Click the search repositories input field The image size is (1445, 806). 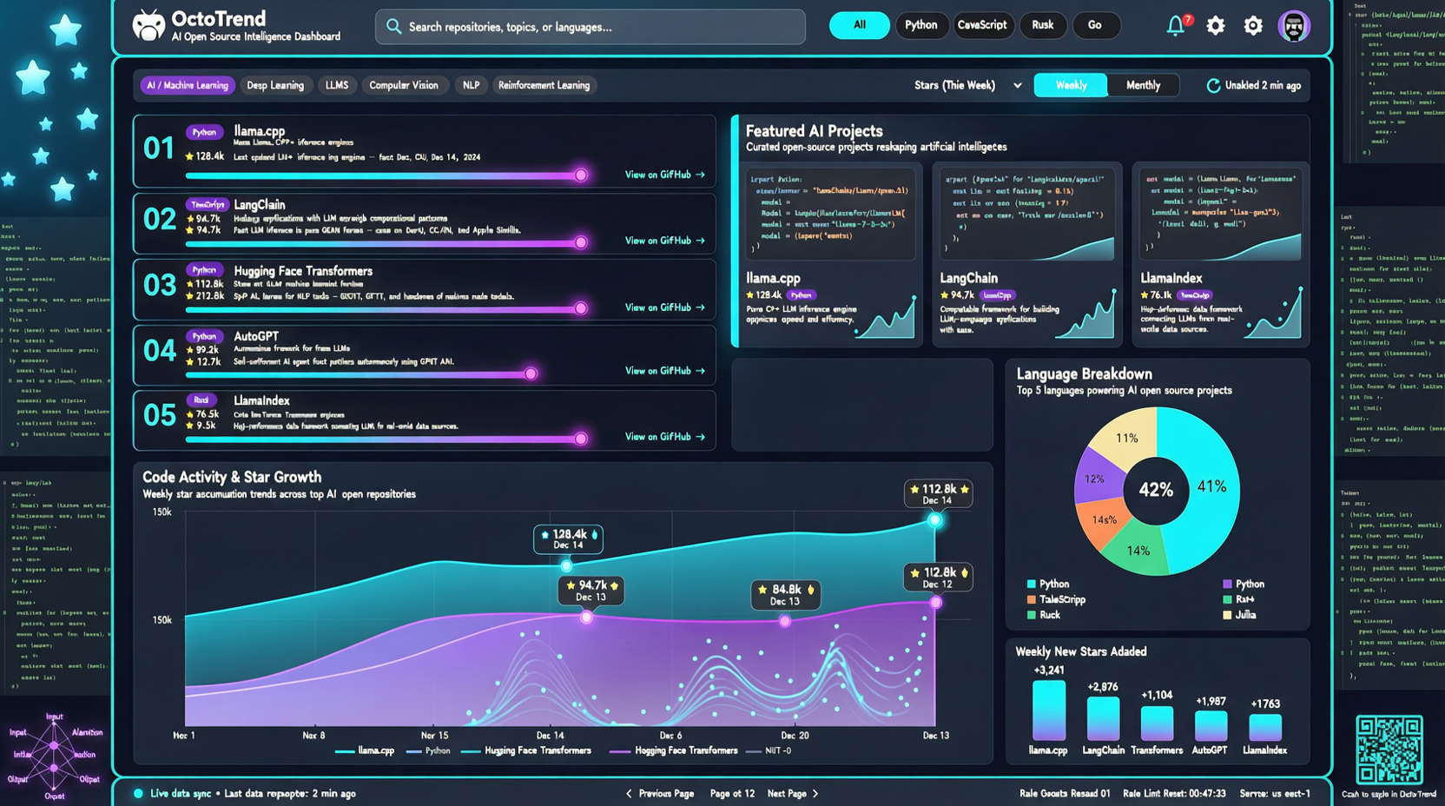pyautogui.click(x=590, y=27)
